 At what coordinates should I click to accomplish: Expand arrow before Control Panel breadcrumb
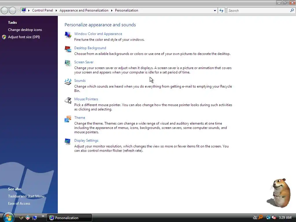point(29,10)
